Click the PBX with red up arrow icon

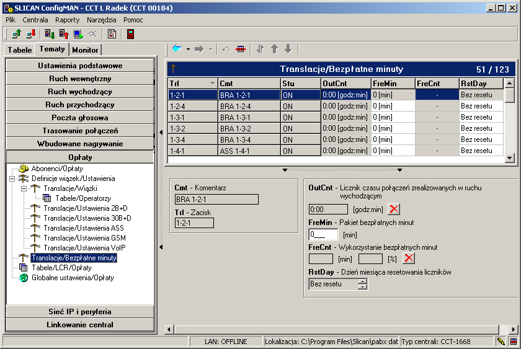pos(64,34)
